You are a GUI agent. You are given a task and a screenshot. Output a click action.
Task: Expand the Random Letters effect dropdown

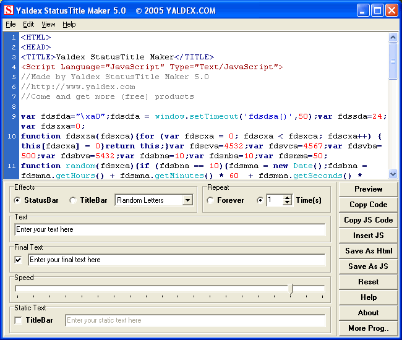187,200
